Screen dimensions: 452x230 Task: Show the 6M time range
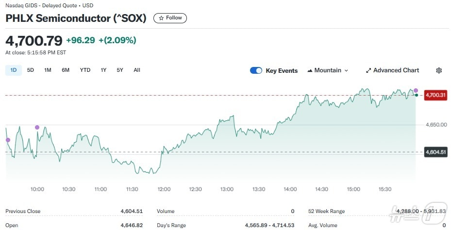[66, 70]
